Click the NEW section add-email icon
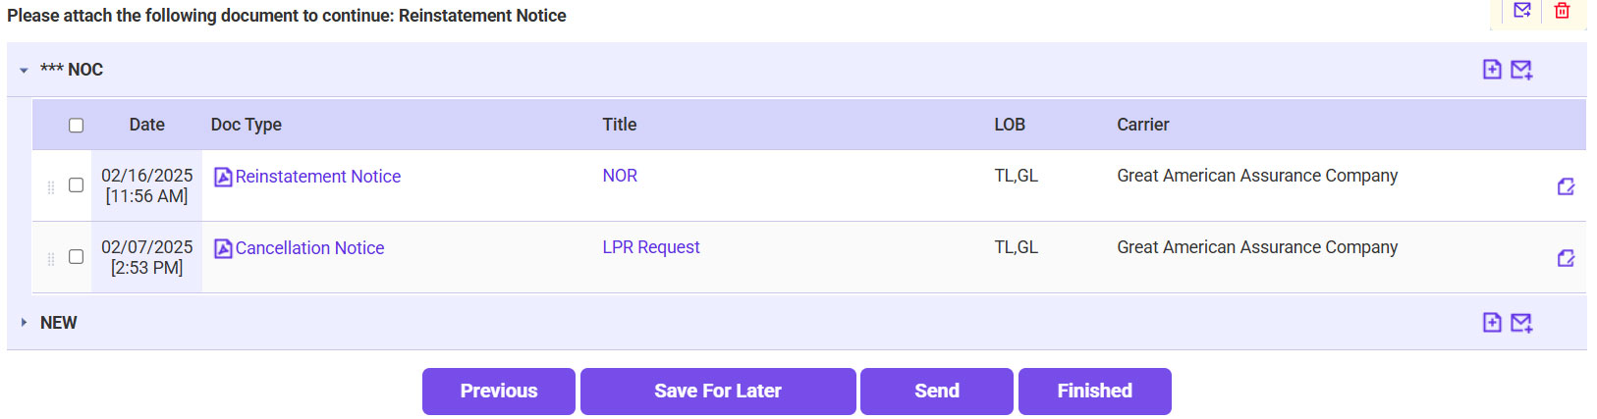The height and width of the screenshot is (419, 1597). pos(1521,323)
